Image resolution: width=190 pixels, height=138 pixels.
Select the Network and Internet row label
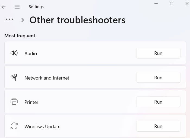47,78
